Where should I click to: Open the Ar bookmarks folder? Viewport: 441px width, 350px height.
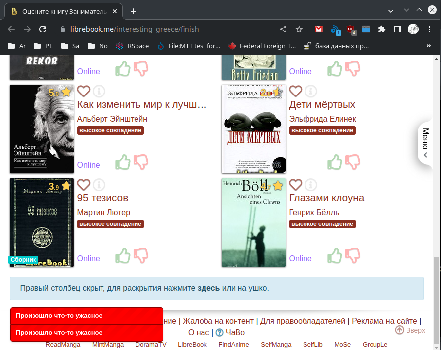(x=17, y=46)
